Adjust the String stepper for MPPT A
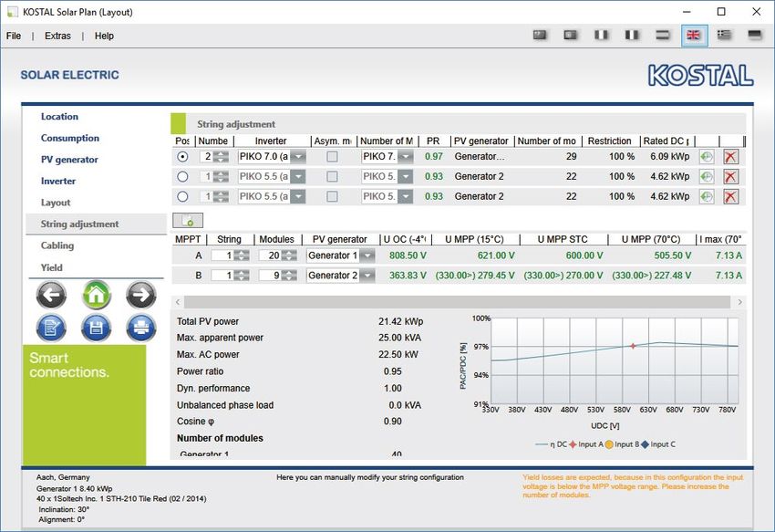775x532 pixels. [242, 256]
